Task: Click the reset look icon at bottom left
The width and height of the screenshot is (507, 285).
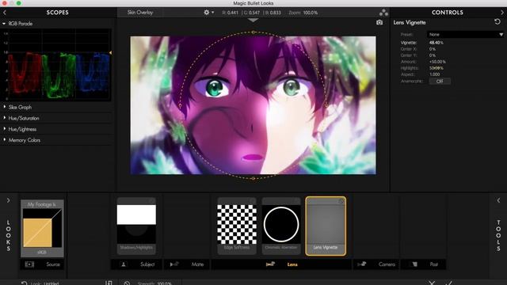Action: coord(24,283)
